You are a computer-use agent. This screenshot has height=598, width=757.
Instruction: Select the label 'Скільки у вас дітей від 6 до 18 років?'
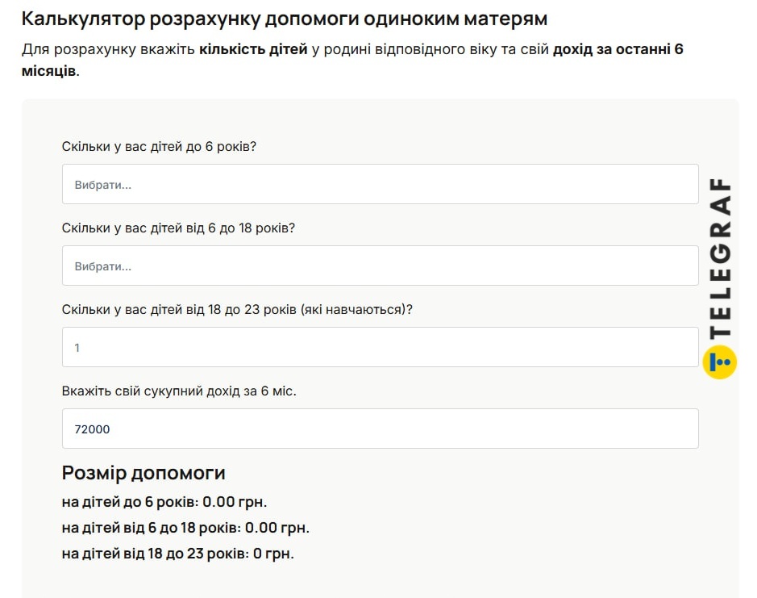coord(178,228)
